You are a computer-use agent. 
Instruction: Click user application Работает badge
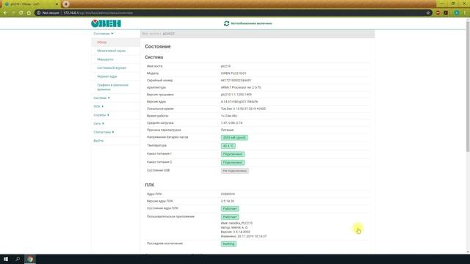coord(230,217)
